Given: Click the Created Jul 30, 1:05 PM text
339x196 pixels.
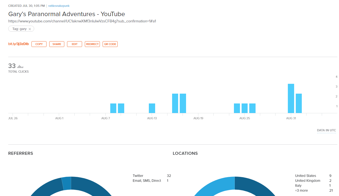Looking at the screenshot, I should pos(27,6).
